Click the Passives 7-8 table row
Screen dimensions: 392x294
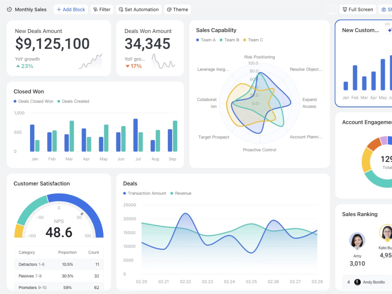(59, 276)
